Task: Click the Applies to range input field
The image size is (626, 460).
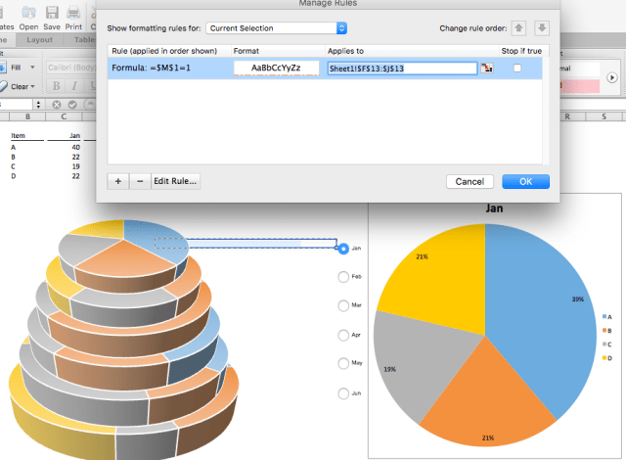Action: (x=402, y=69)
